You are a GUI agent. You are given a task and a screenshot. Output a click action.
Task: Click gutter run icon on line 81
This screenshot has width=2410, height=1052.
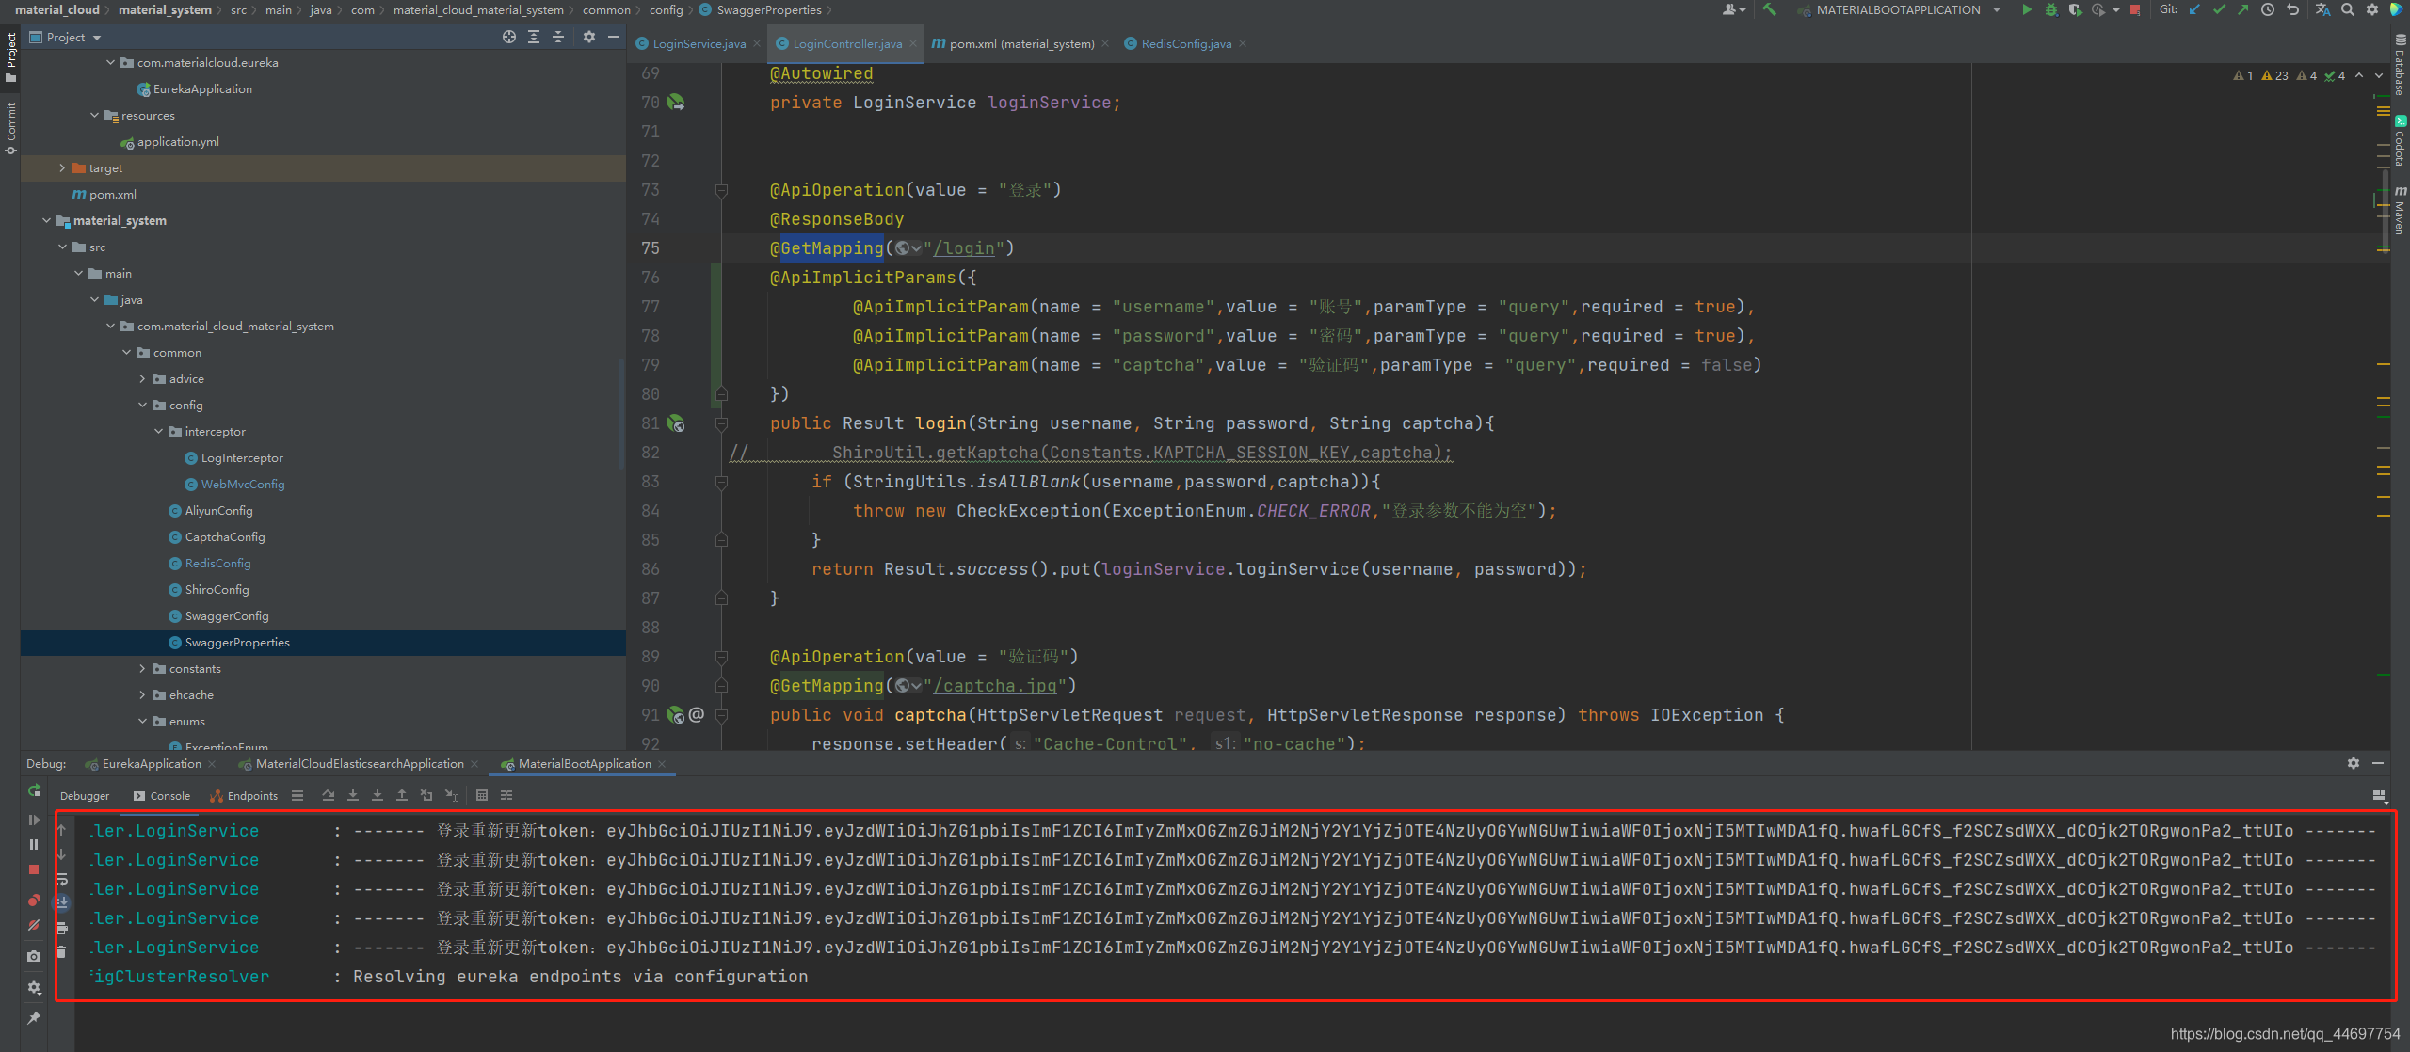(676, 423)
